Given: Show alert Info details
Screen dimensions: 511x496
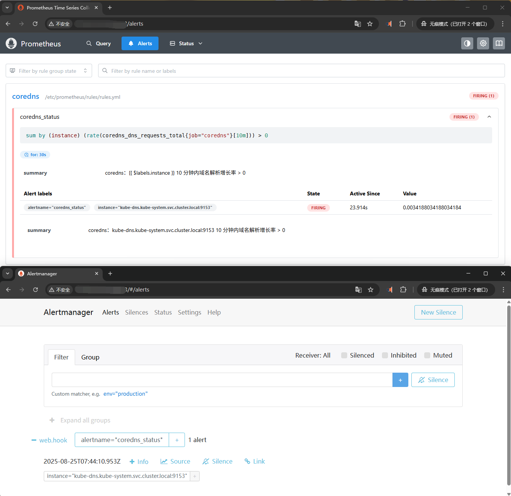Looking at the screenshot, I should tap(139, 462).
